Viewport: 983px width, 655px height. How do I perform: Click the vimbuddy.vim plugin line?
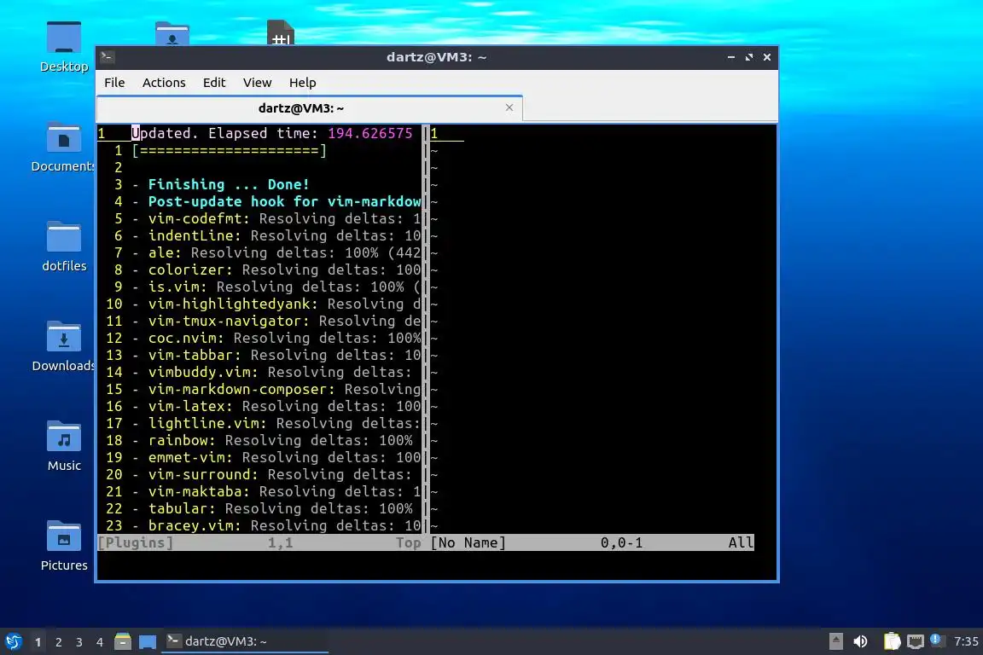(271, 372)
